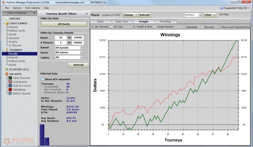Screen dimensions: 253x147
Task: Open the File menu
Action: (x=7, y=8)
